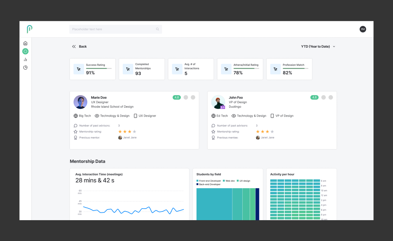Set Marie Doe mentorship rating to fourth star
The height and width of the screenshot is (241, 393).
coord(135,131)
